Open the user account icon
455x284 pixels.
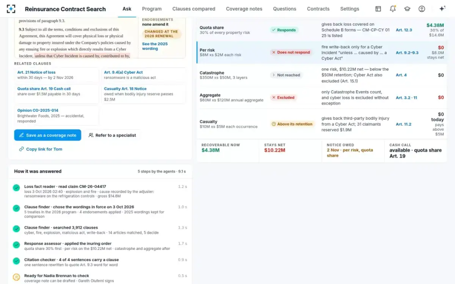click(422, 9)
